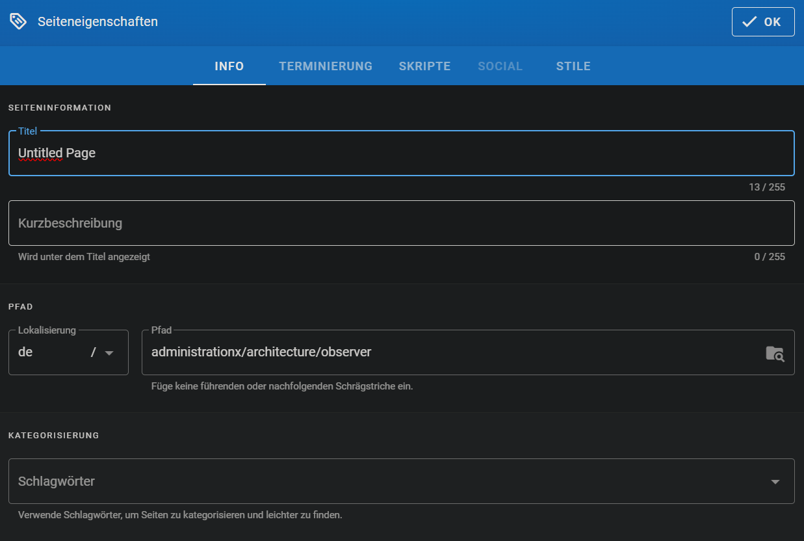
Task: Focus the Kurzbeschreibung input field
Action: click(x=401, y=223)
